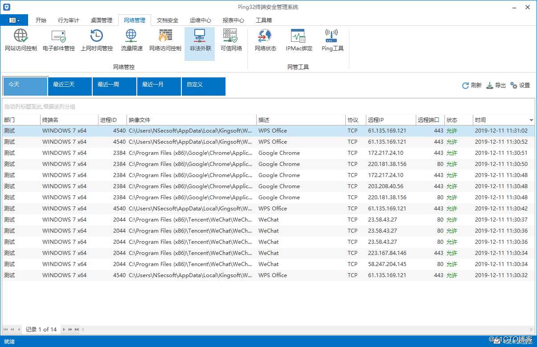Click horizontal scrollbar right arrow

click(531, 330)
